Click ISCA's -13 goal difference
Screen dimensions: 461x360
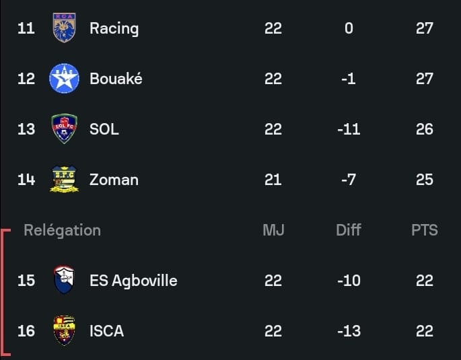click(x=349, y=331)
